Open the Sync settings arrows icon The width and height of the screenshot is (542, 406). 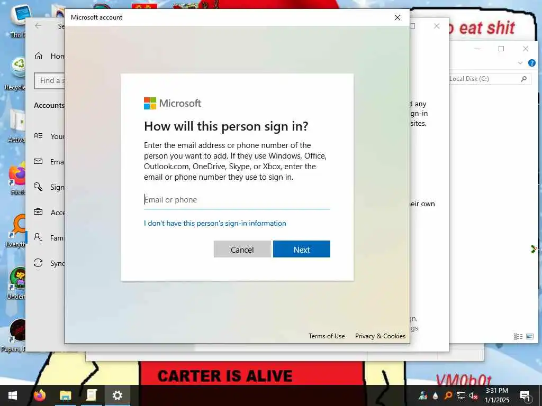[38, 263]
